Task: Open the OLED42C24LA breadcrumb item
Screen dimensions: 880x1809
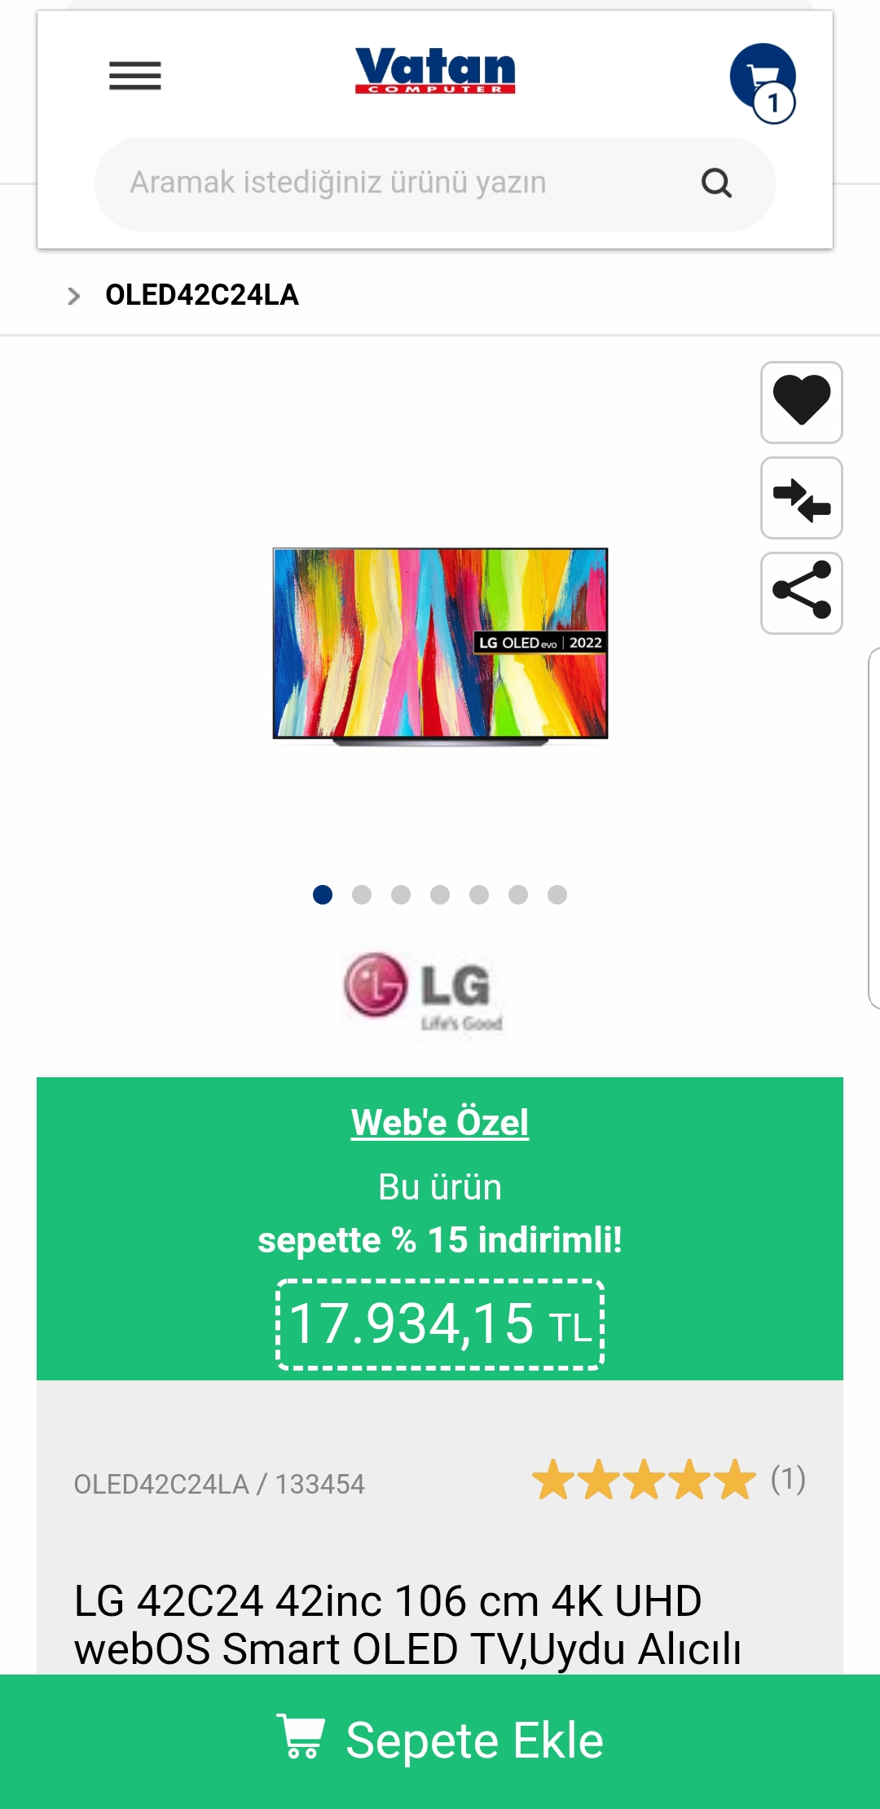Action: pos(202,295)
